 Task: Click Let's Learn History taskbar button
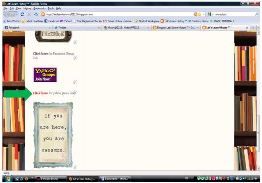[x=83, y=179]
